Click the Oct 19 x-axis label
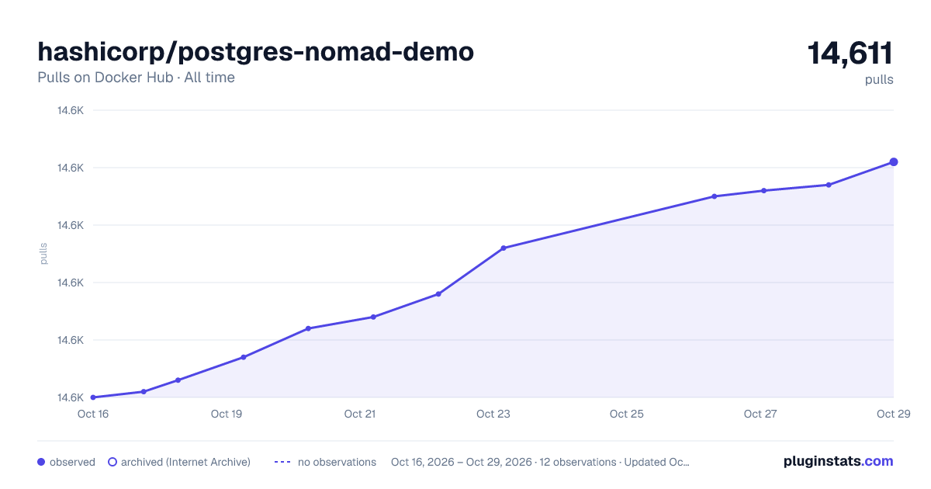The image size is (931, 489). pyautogui.click(x=227, y=414)
